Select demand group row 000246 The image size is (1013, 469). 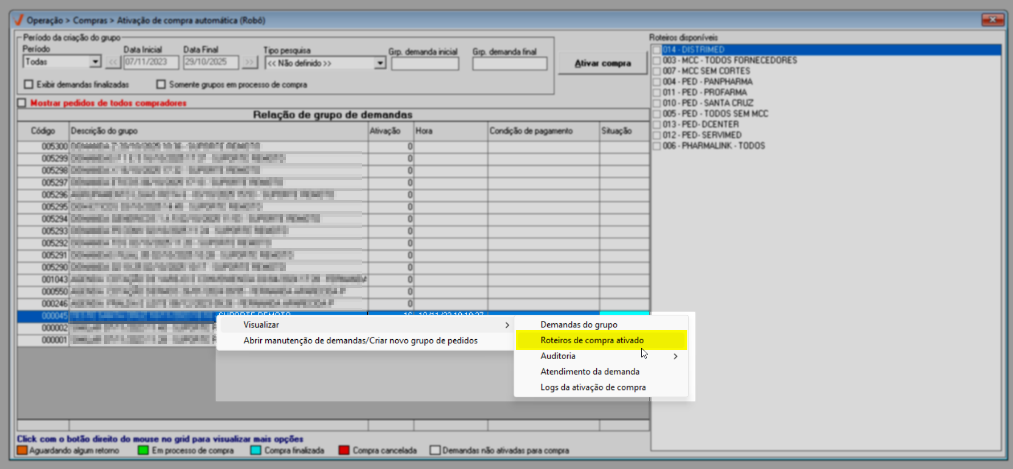pyautogui.click(x=333, y=304)
